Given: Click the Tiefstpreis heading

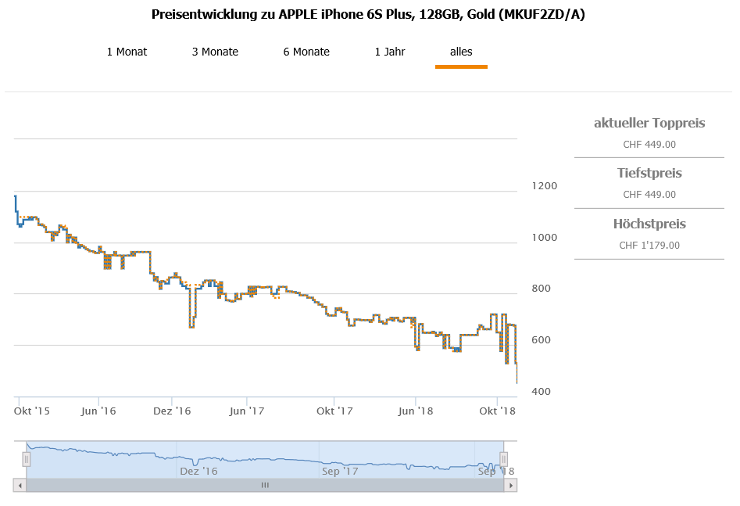Looking at the screenshot, I should pyautogui.click(x=649, y=173).
